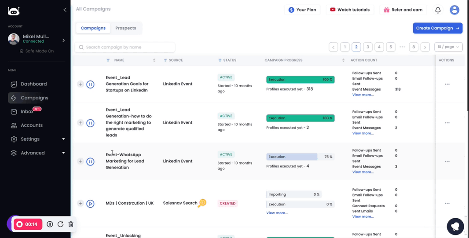Focus the Search campaign by name field
The image size is (469, 238).
(x=125, y=47)
